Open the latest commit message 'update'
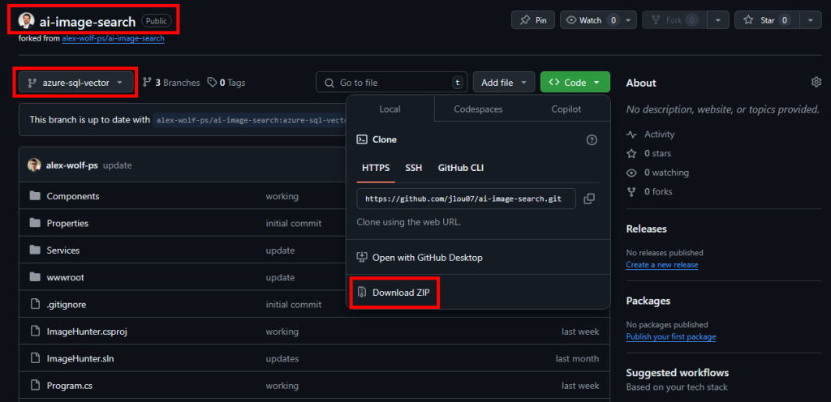This screenshot has height=402, width=831. (117, 165)
